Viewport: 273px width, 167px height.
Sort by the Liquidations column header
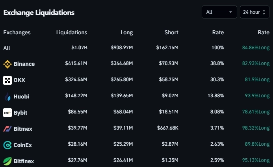click(x=72, y=33)
